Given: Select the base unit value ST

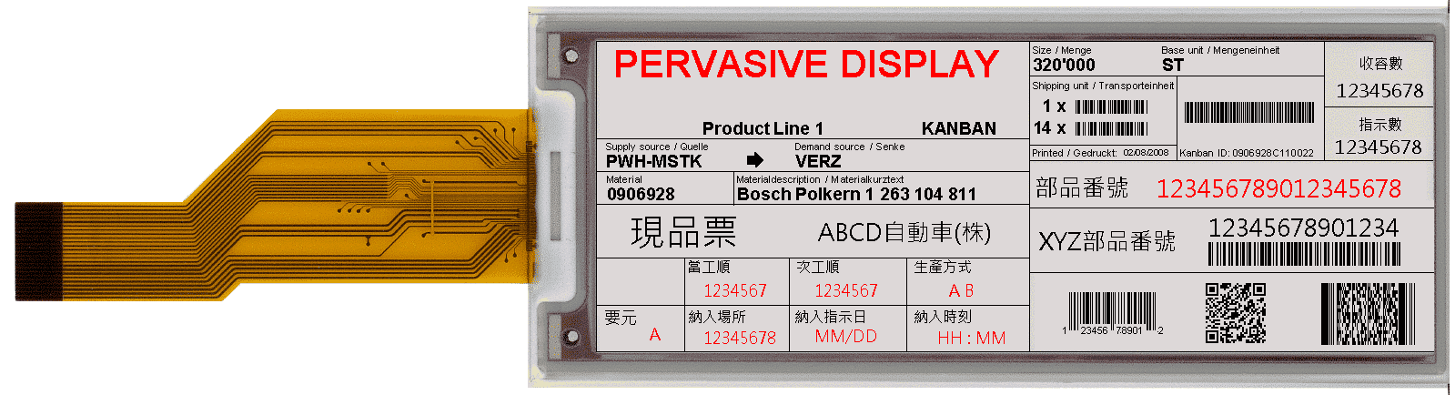Looking at the screenshot, I should (x=1172, y=65).
